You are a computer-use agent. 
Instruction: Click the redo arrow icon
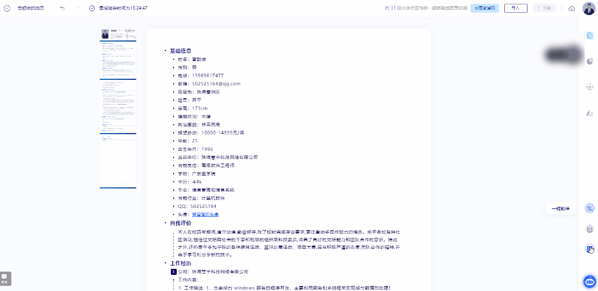(78, 8)
